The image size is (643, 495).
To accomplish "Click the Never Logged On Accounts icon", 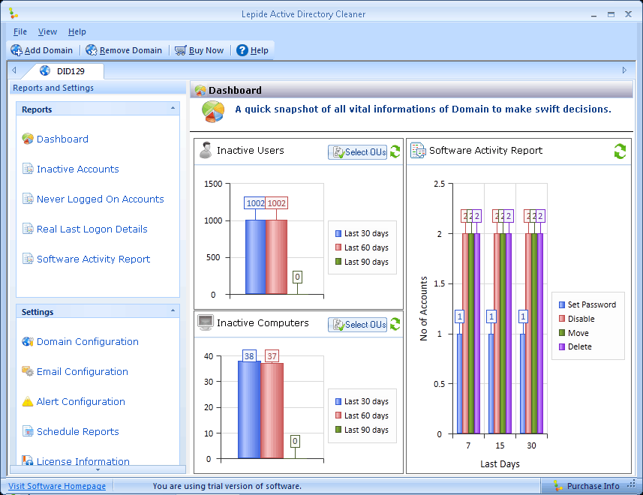I will click(x=28, y=199).
